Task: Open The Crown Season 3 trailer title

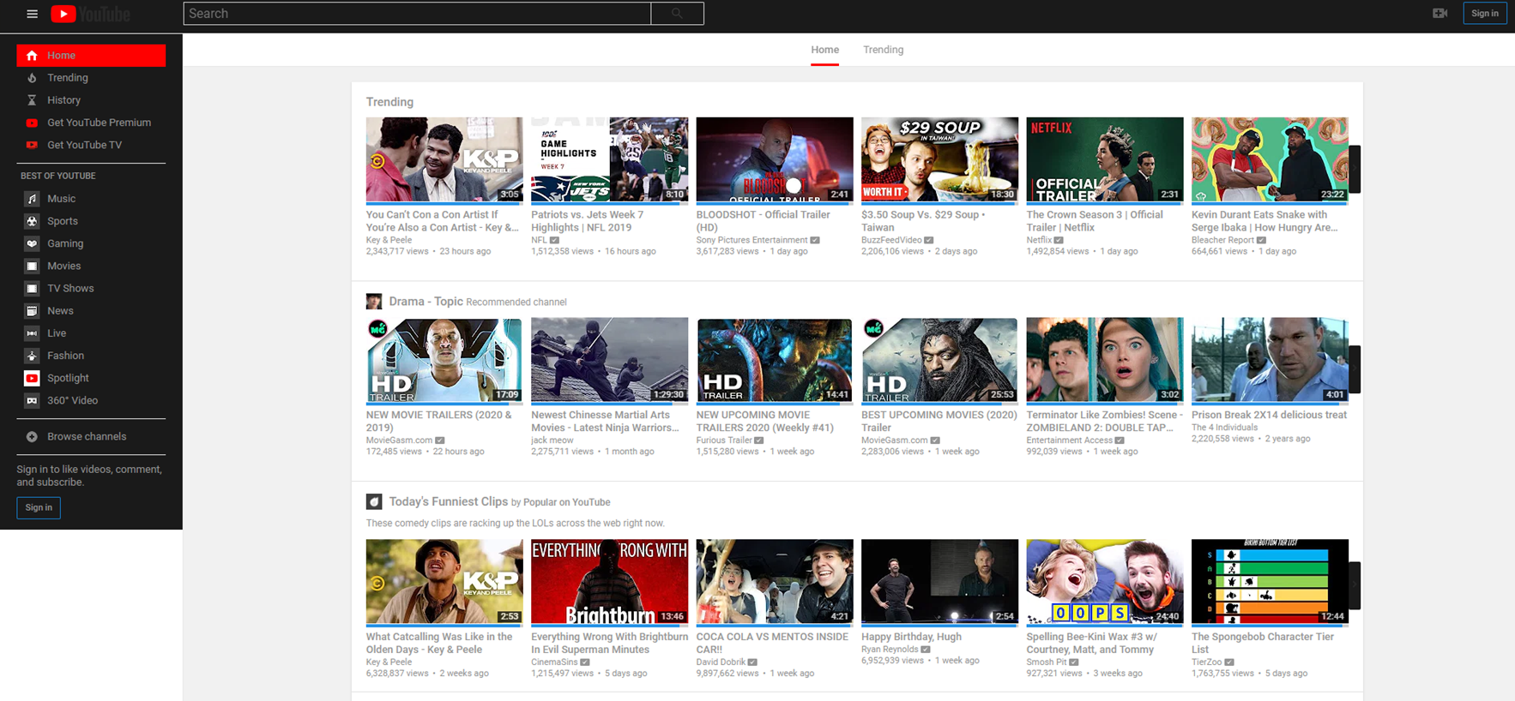Action: pos(1095,221)
